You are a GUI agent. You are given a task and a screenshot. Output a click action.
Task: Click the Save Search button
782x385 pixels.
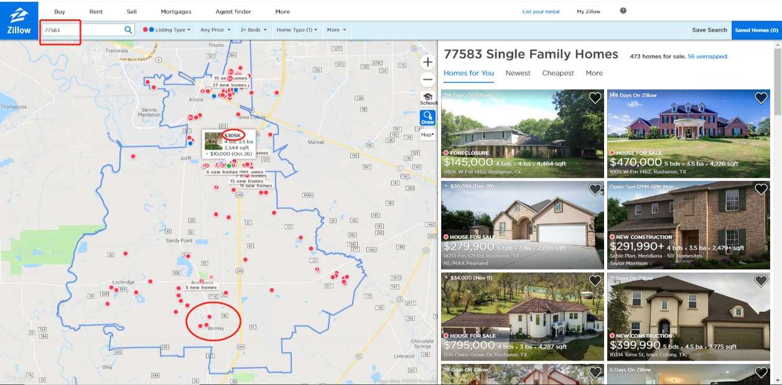tap(709, 30)
